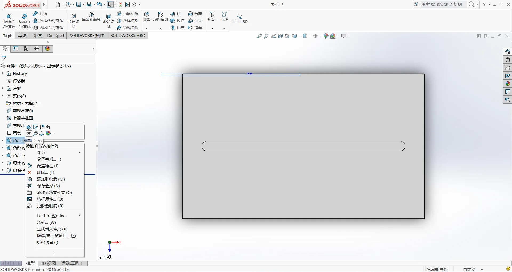Image resolution: width=512 pixels, height=272 pixels.
Task: Choose 更改透明度 (Change Transparency) from the menu
Action: [55, 206]
